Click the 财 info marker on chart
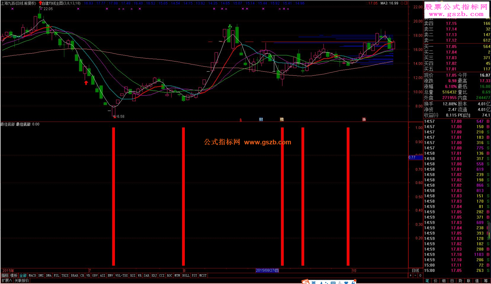Screen dimensions: 491x284 (261, 119)
